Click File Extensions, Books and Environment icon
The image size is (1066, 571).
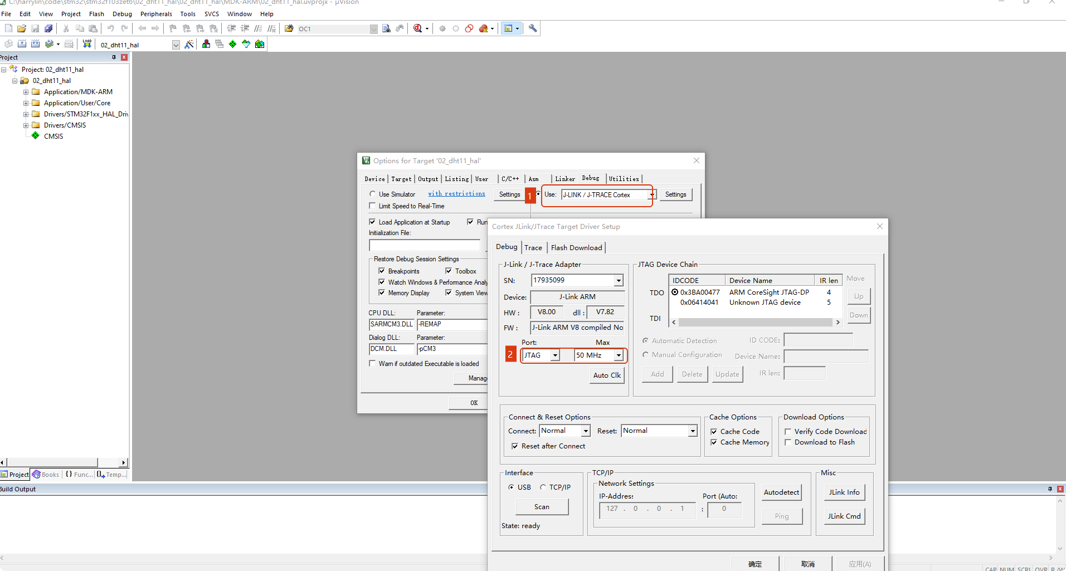[206, 44]
